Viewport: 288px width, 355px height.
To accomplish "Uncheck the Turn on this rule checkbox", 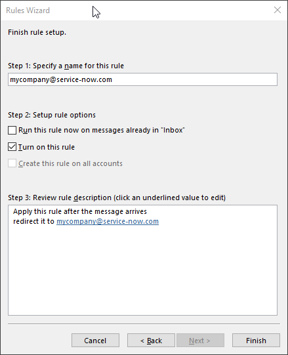I will point(12,147).
